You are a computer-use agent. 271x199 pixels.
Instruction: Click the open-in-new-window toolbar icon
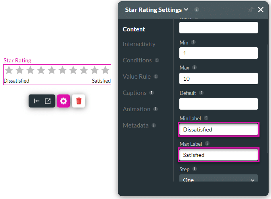(48, 101)
